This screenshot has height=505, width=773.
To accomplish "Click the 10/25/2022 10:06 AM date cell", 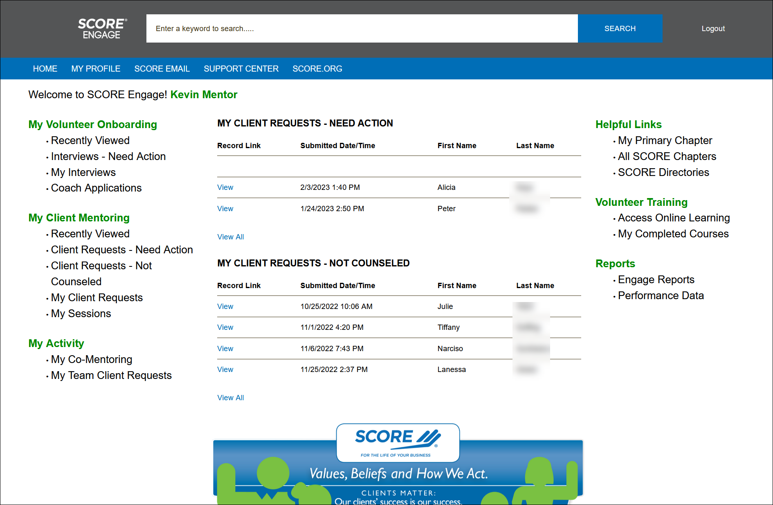I will pos(336,307).
